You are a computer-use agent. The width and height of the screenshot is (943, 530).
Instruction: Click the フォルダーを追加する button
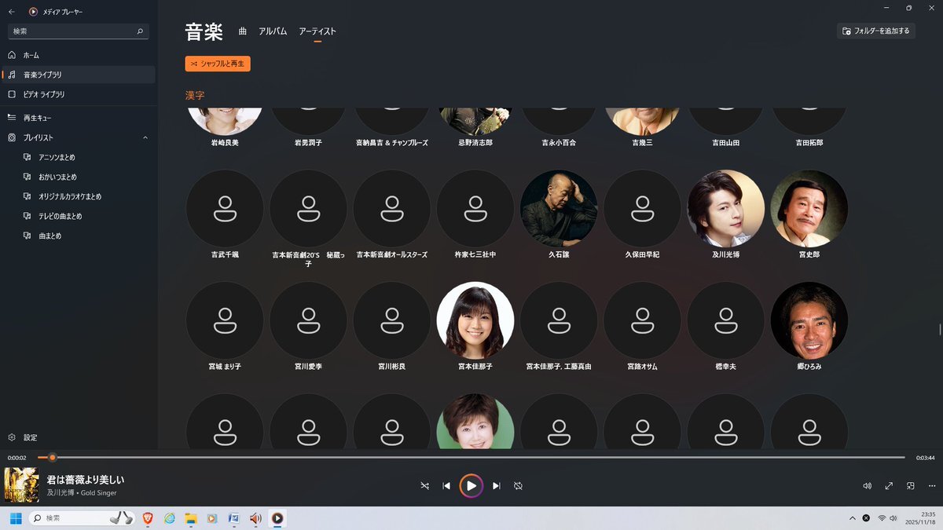(876, 31)
